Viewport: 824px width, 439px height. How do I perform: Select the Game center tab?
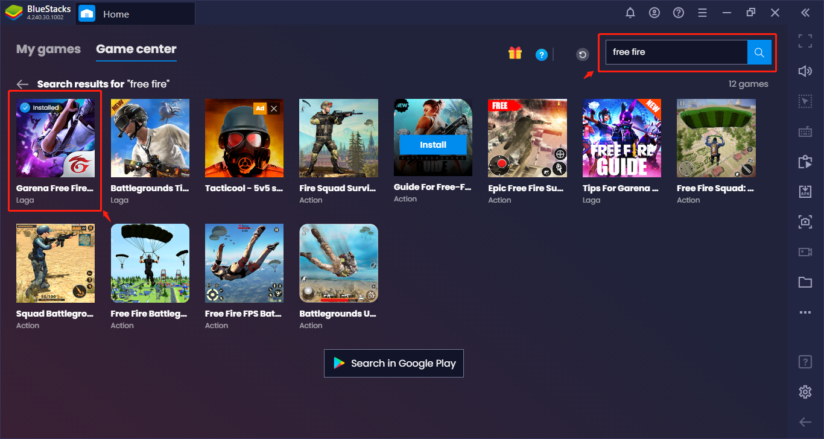[136, 49]
